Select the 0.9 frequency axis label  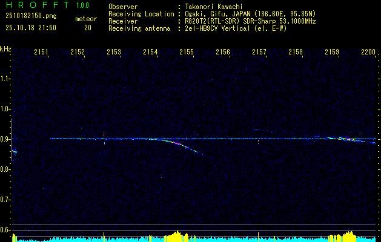(x=5, y=139)
